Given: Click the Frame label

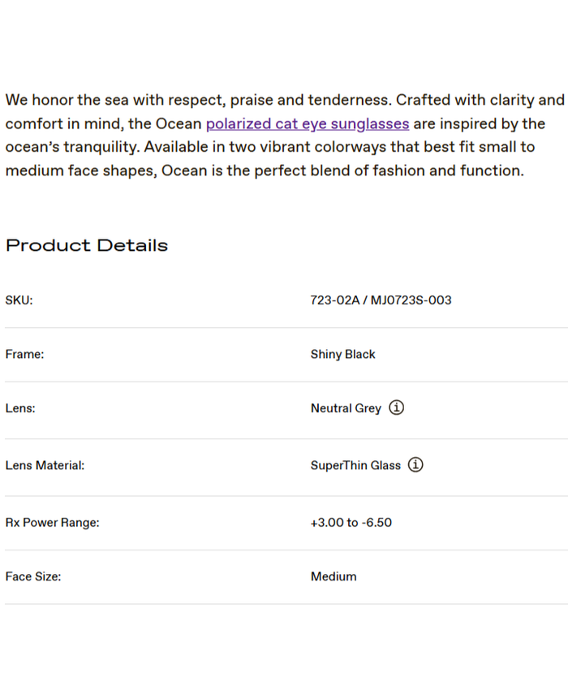Looking at the screenshot, I should coord(24,355).
